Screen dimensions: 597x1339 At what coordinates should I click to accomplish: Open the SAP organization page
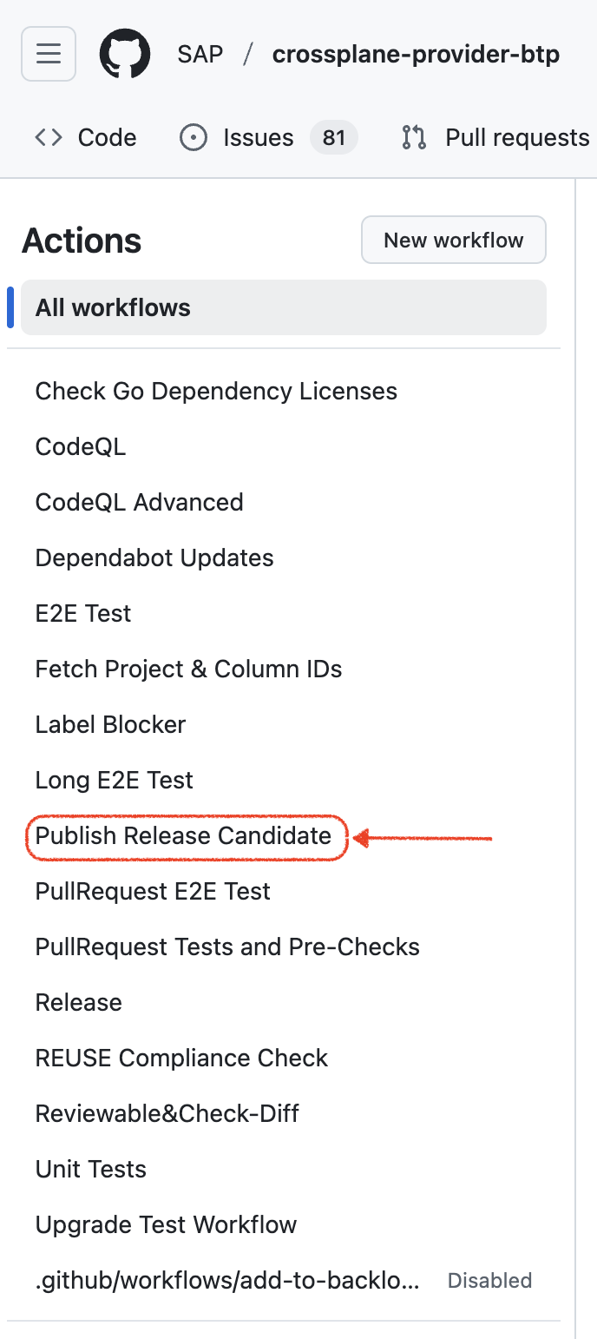200,54
